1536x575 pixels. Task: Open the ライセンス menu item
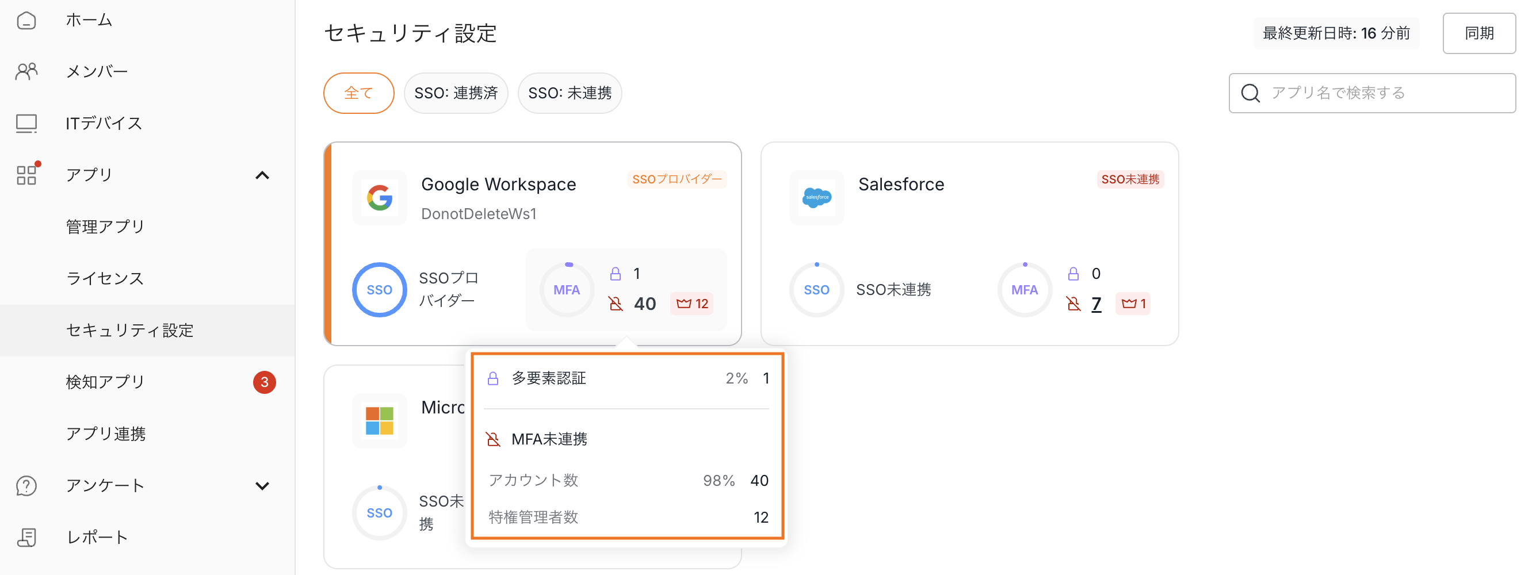click(x=105, y=278)
